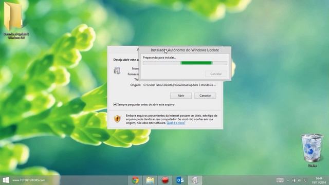
Task: Click the green installer progress bar
Action: (x=185, y=63)
